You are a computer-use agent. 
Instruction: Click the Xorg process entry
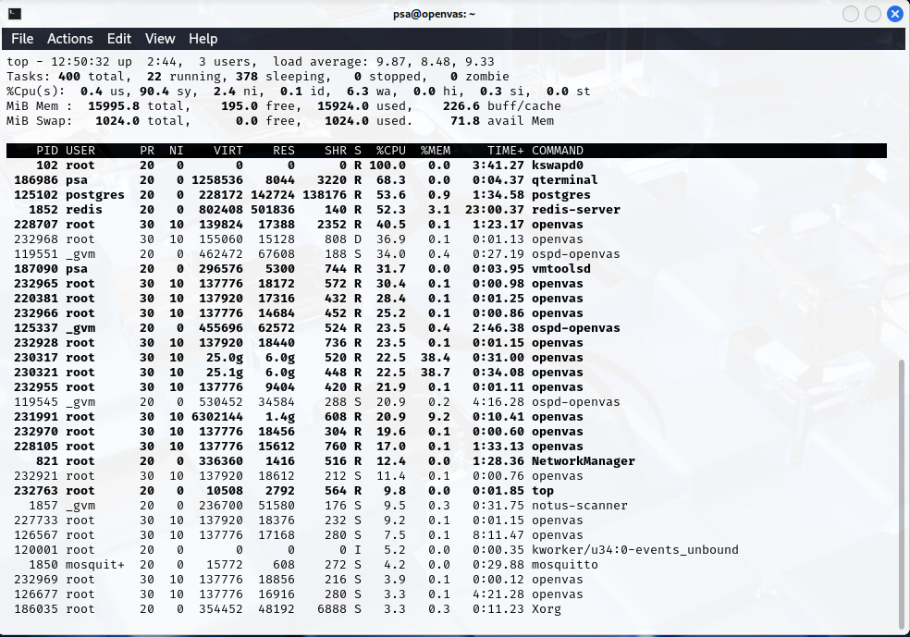tap(547, 609)
